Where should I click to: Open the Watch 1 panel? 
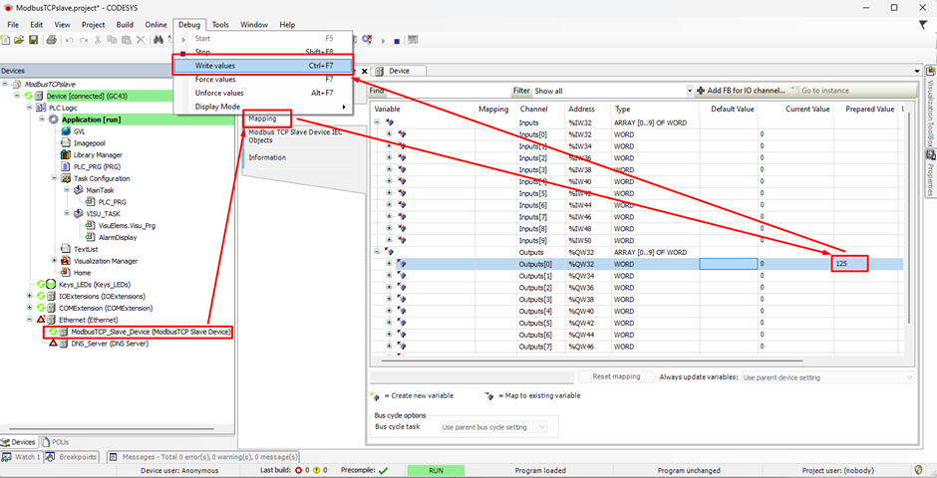(22, 457)
